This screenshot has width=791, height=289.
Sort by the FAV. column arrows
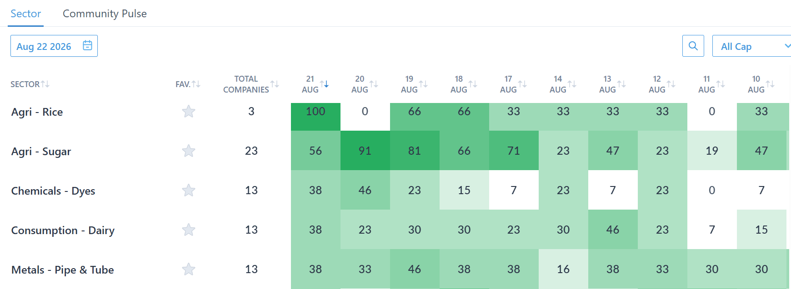point(196,84)
